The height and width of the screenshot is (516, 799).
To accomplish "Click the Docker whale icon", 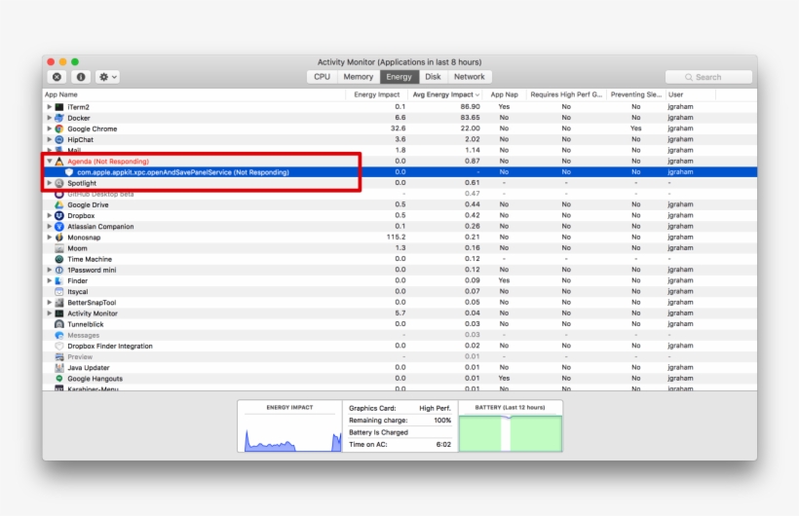I will click(x=59, y=118).
